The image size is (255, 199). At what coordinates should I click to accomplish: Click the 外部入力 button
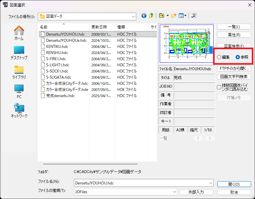tap(196, 192)
